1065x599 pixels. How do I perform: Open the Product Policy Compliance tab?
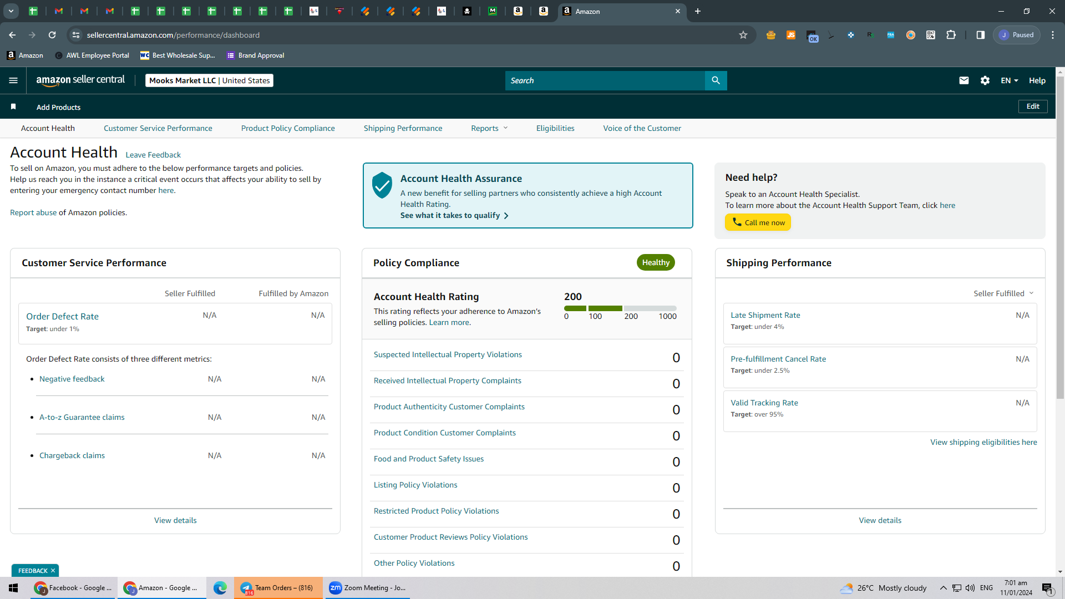click(288, 128)
